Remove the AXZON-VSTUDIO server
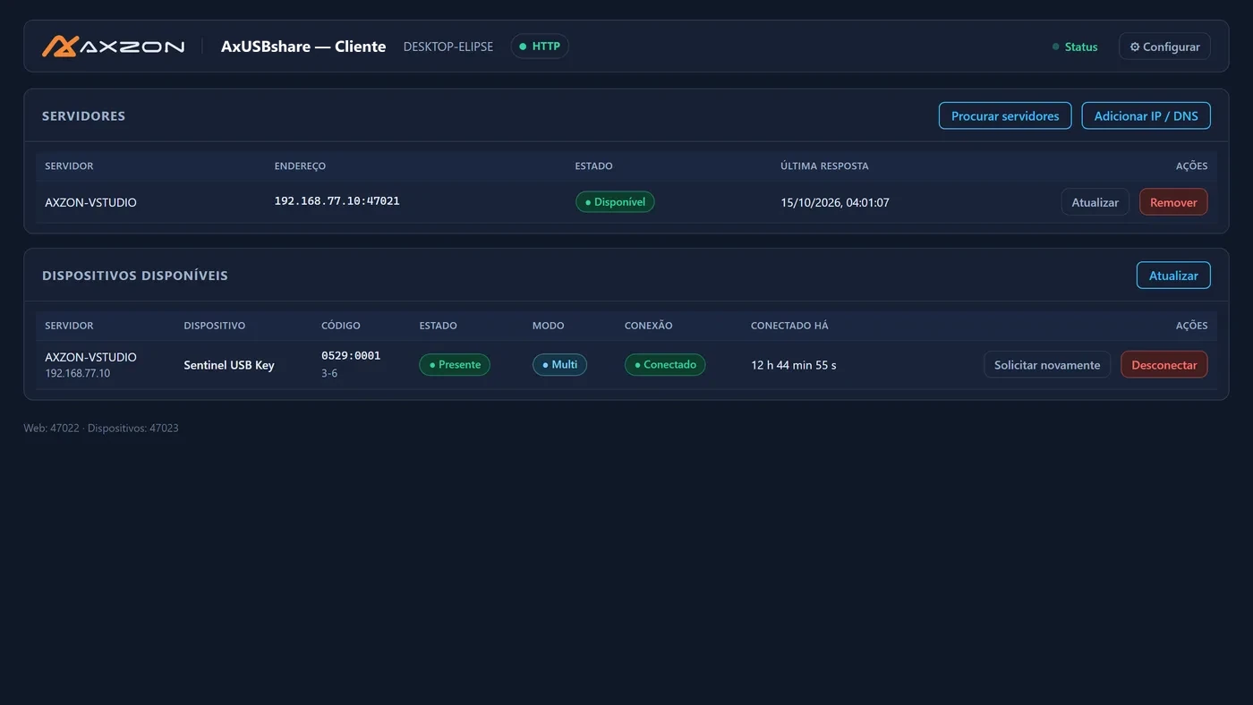 click(1173, 202)
